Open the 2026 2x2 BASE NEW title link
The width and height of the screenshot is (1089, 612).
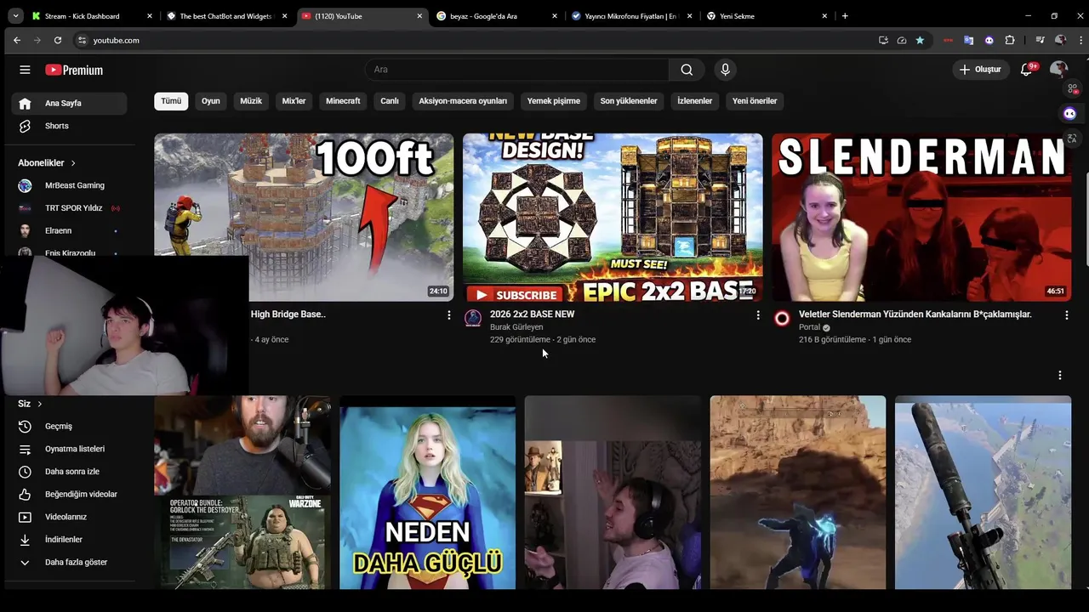click(532, 314)
